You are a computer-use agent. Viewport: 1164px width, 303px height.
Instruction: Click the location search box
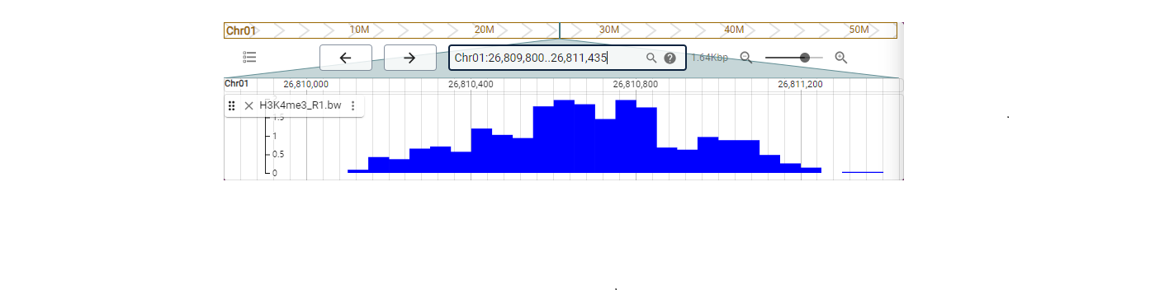pyautogui.click(x=567, y=58)
